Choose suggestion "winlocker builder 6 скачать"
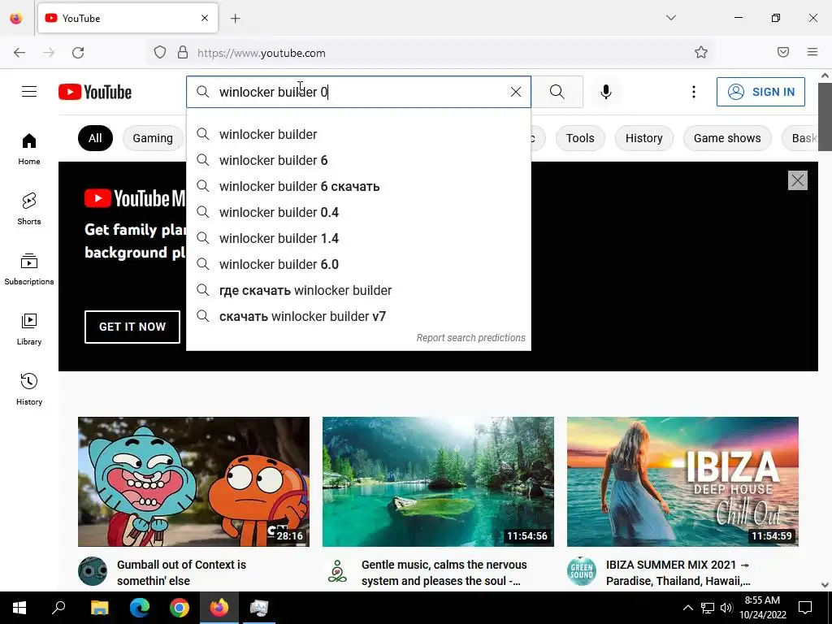 pos(358,186)
